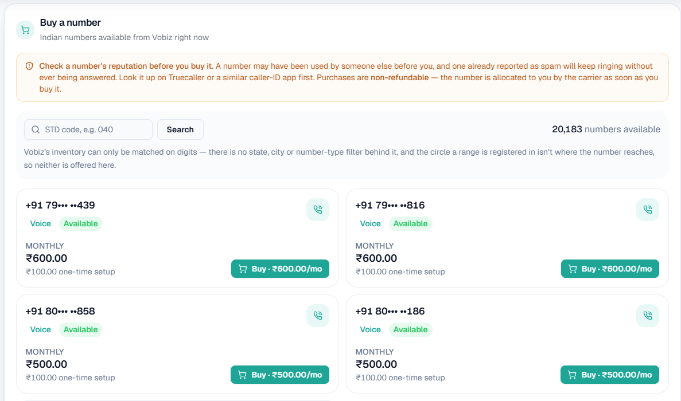Screen dimensions: 681x401
Task: Click the ₹100.00 one-time setup text on the 186 card
Action: pos(400,378)
